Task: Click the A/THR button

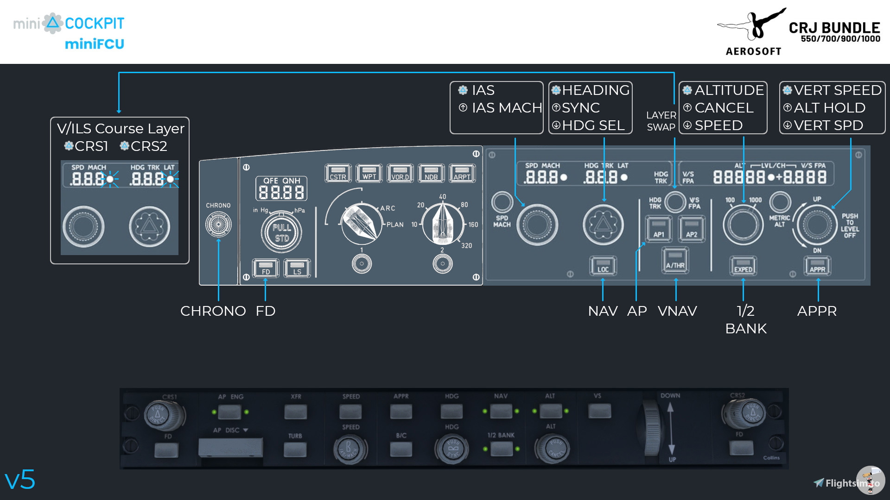Action: (675, 260)
